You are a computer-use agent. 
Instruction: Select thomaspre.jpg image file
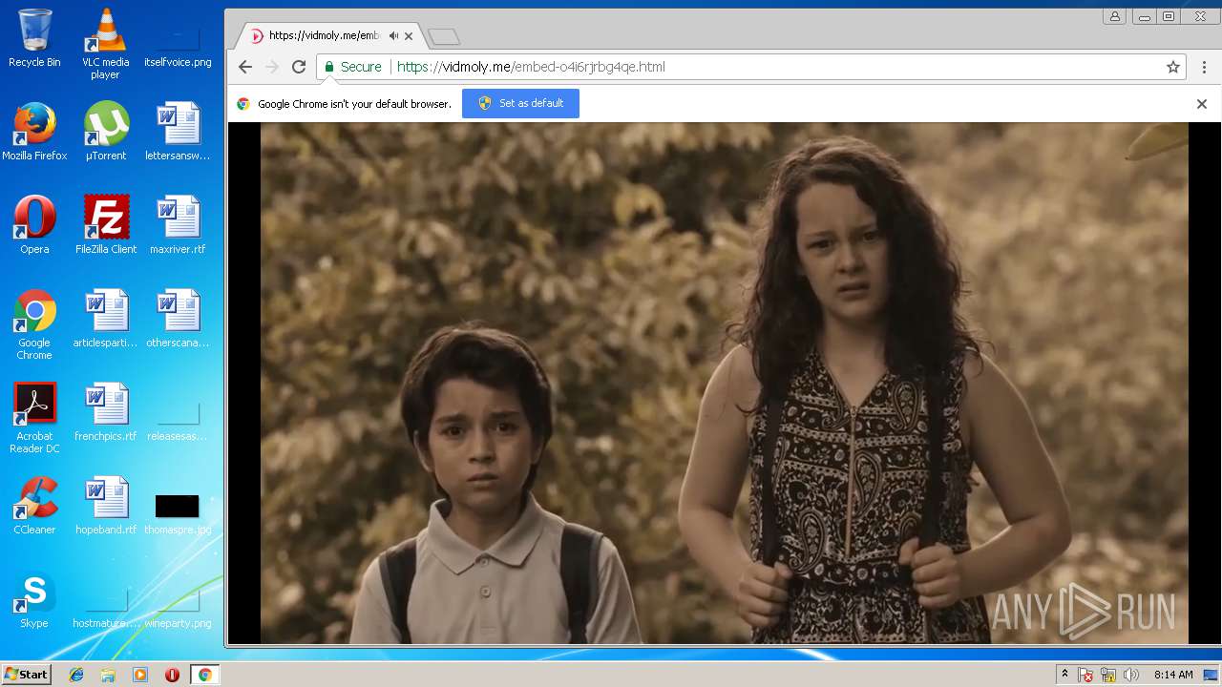[178, 513]
